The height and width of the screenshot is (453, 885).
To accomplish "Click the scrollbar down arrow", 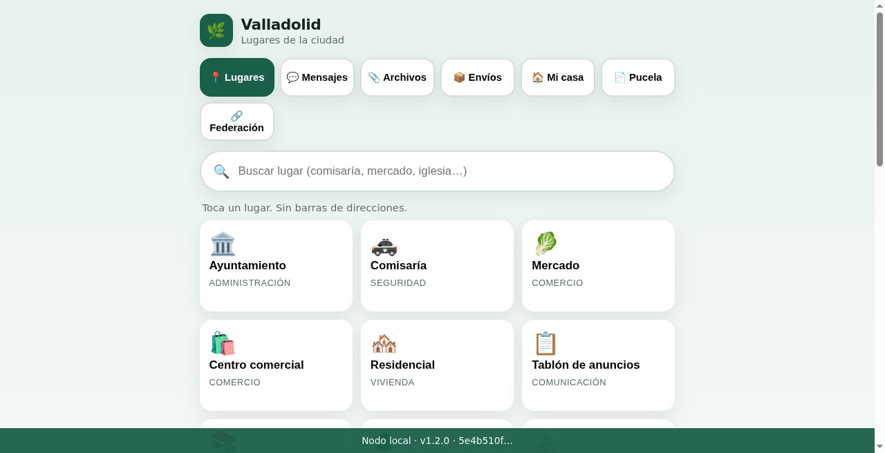I will coord(879,447).
